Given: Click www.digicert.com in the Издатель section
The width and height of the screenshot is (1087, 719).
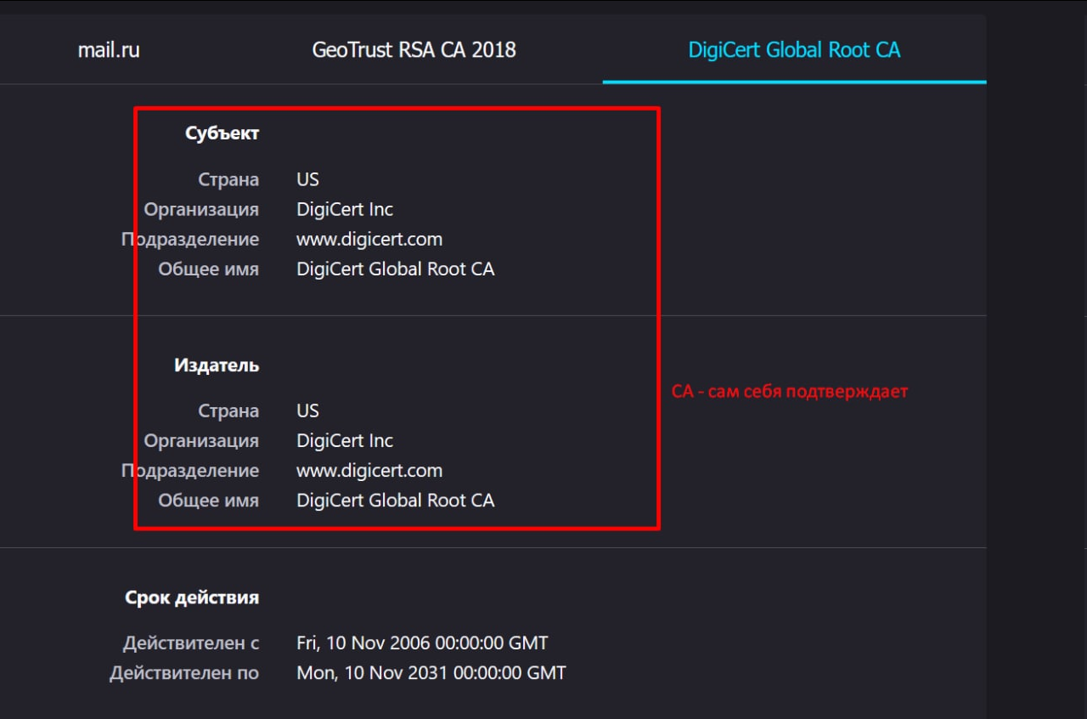Looking at the screenshot, I should pos(369,471).
